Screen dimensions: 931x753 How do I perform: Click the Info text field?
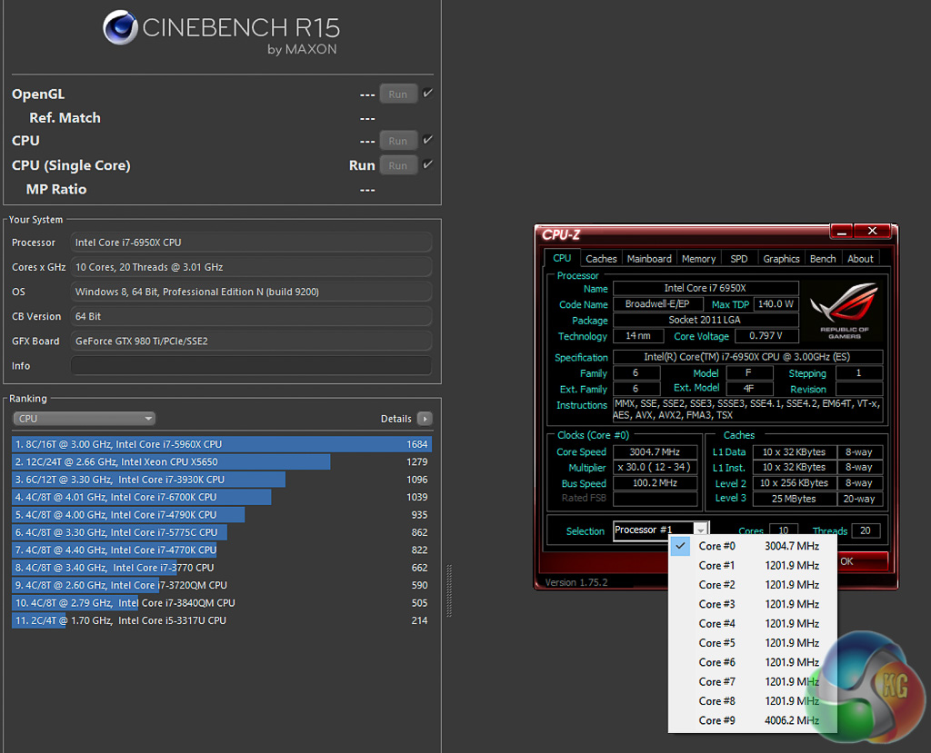point(251,366)
